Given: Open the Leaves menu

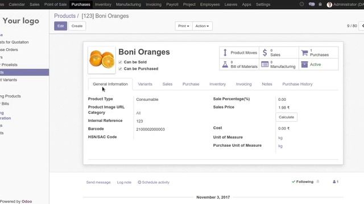Looking at the screenshot, I should pos(231,5).
